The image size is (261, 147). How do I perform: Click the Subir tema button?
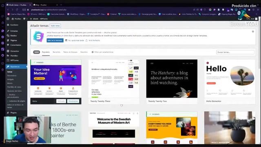point(55,26)
